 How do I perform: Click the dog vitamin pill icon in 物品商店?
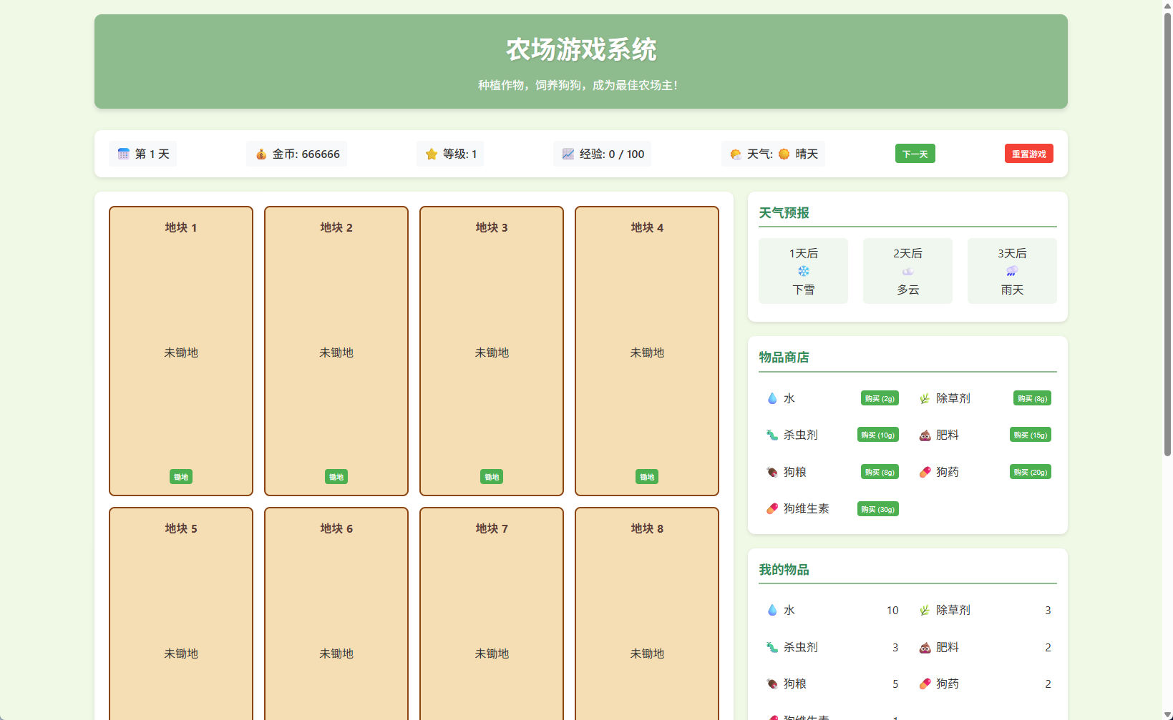[772, 508]
